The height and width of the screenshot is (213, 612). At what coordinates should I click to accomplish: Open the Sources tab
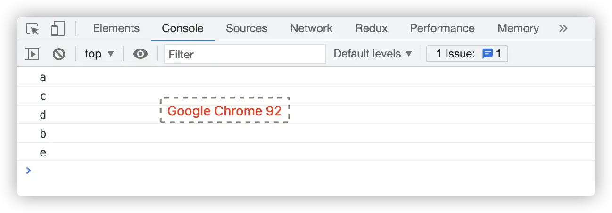tap(246, 28)
